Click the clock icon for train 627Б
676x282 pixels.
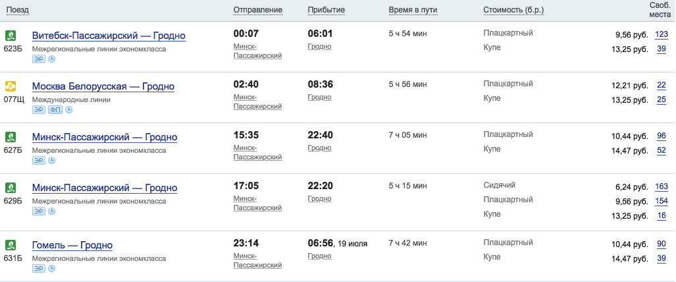[52, 161]
